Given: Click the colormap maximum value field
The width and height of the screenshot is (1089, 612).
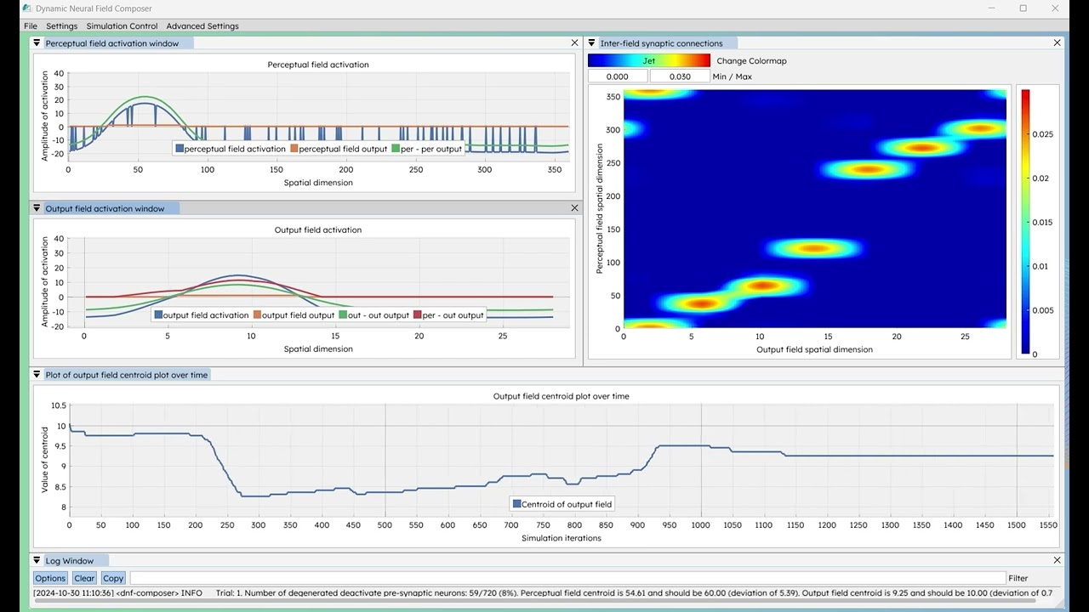Looking at the screenshot, I should click(x=680, y=76).
